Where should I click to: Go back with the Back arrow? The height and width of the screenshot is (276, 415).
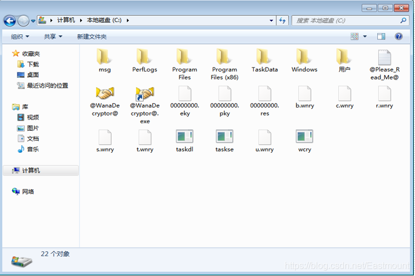click(x=10, y=21)
